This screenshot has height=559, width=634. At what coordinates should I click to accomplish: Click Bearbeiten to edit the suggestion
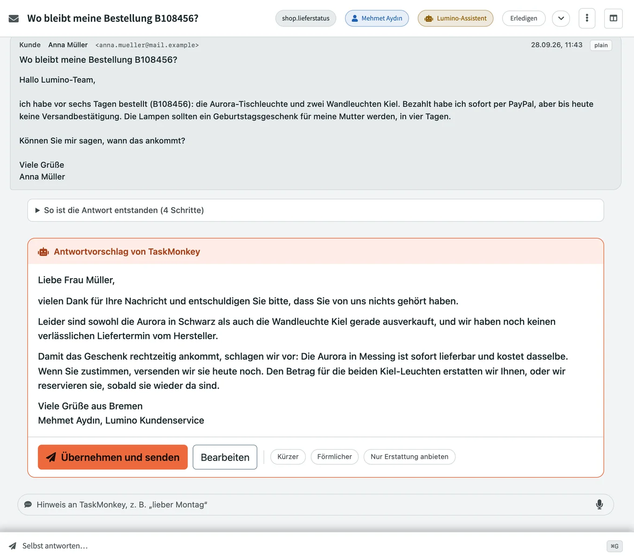(x=225, y=457)
